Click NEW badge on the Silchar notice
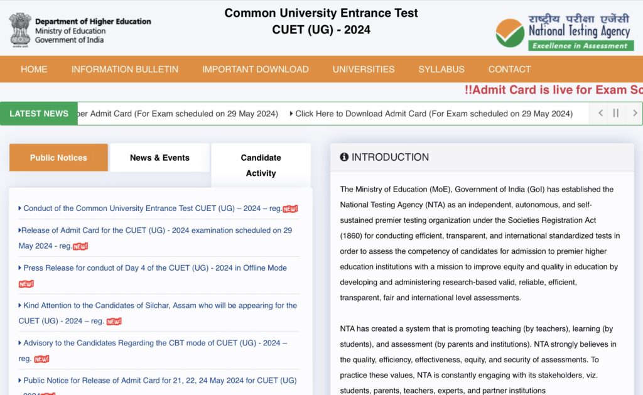 click(x=114, y=322)
